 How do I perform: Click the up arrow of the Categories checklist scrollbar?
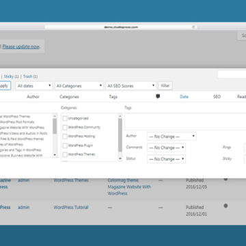(120, 116)
